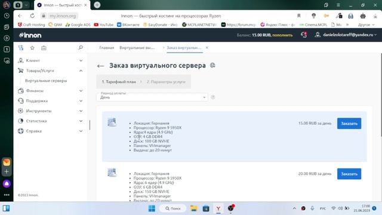This screenshot has height=215, width=382.
Task: Click server icon of 20.00 RUB plan
Action: 112,173
